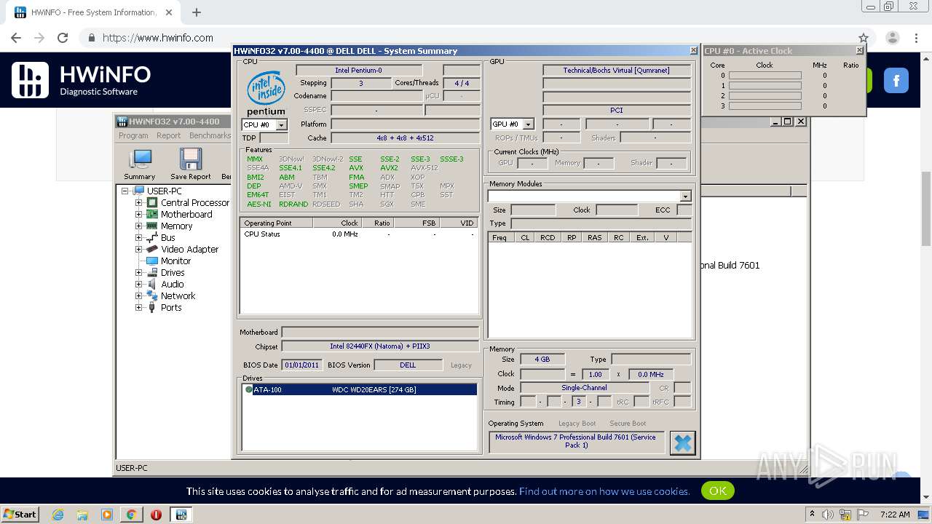Expand the Memory branch

138,226
